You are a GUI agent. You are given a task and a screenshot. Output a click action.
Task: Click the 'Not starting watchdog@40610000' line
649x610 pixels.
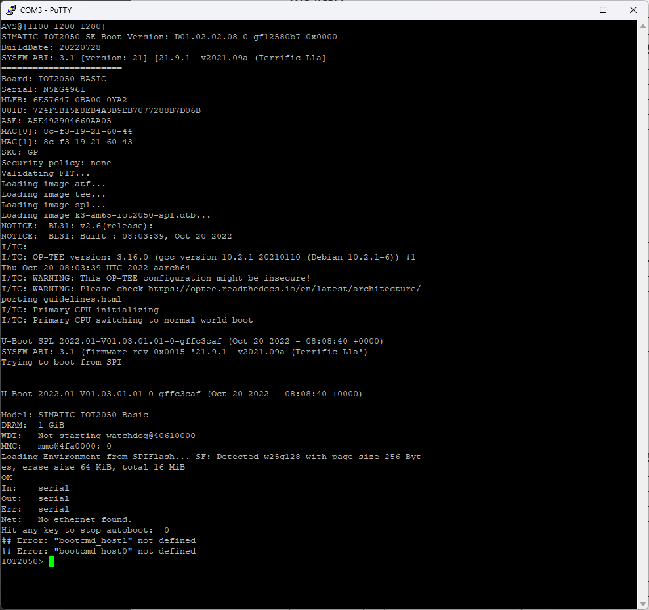[98, 436]
